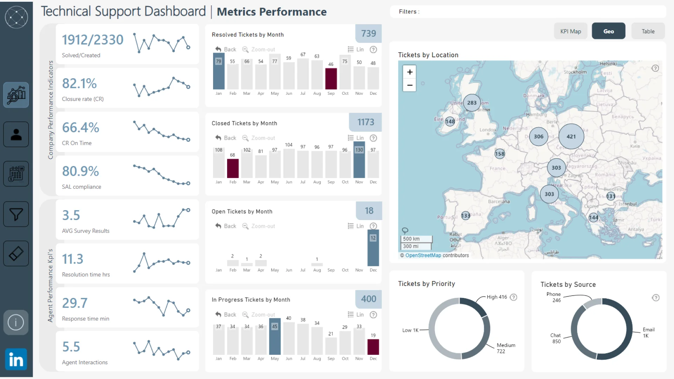Click the AVG Survey Results 3.5 value

[71, 215]
